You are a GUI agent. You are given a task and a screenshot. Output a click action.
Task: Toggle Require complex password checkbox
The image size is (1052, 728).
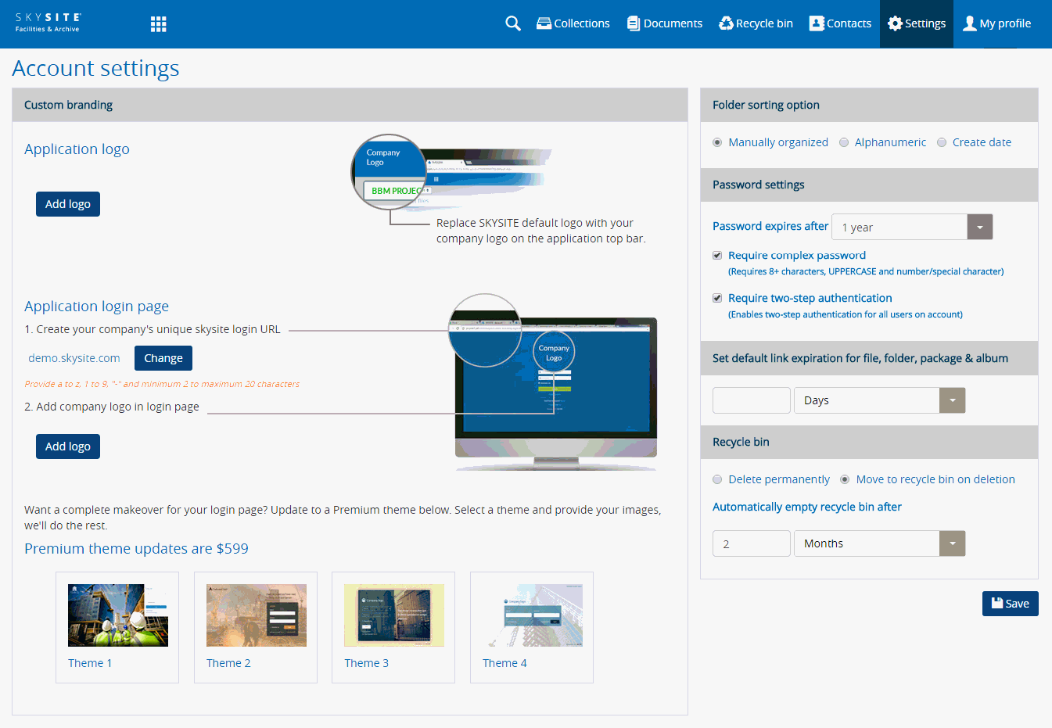pos(717,256)
